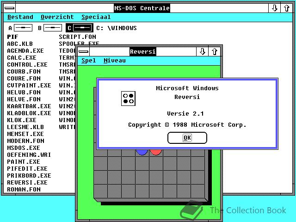The image size is (296, 222).
Task: Select KAARTBAK.EXE in file list
Action: click(29, 106)
